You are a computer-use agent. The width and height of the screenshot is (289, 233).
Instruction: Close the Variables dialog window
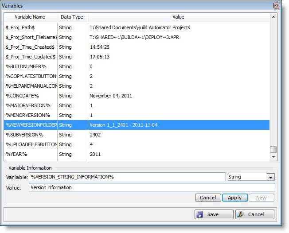[x=276, y=5]
